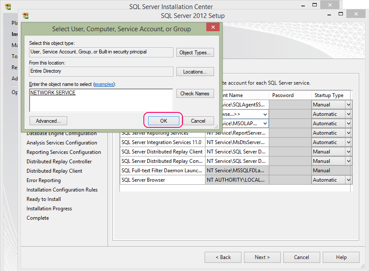Click OK in the Select User dialog
The height and width of the screenshot is (271, 369).
pyautogui.click(x=164, y=121)
